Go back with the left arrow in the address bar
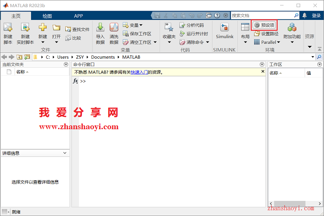Screen dimensions: 324x216 click(4, 57)
